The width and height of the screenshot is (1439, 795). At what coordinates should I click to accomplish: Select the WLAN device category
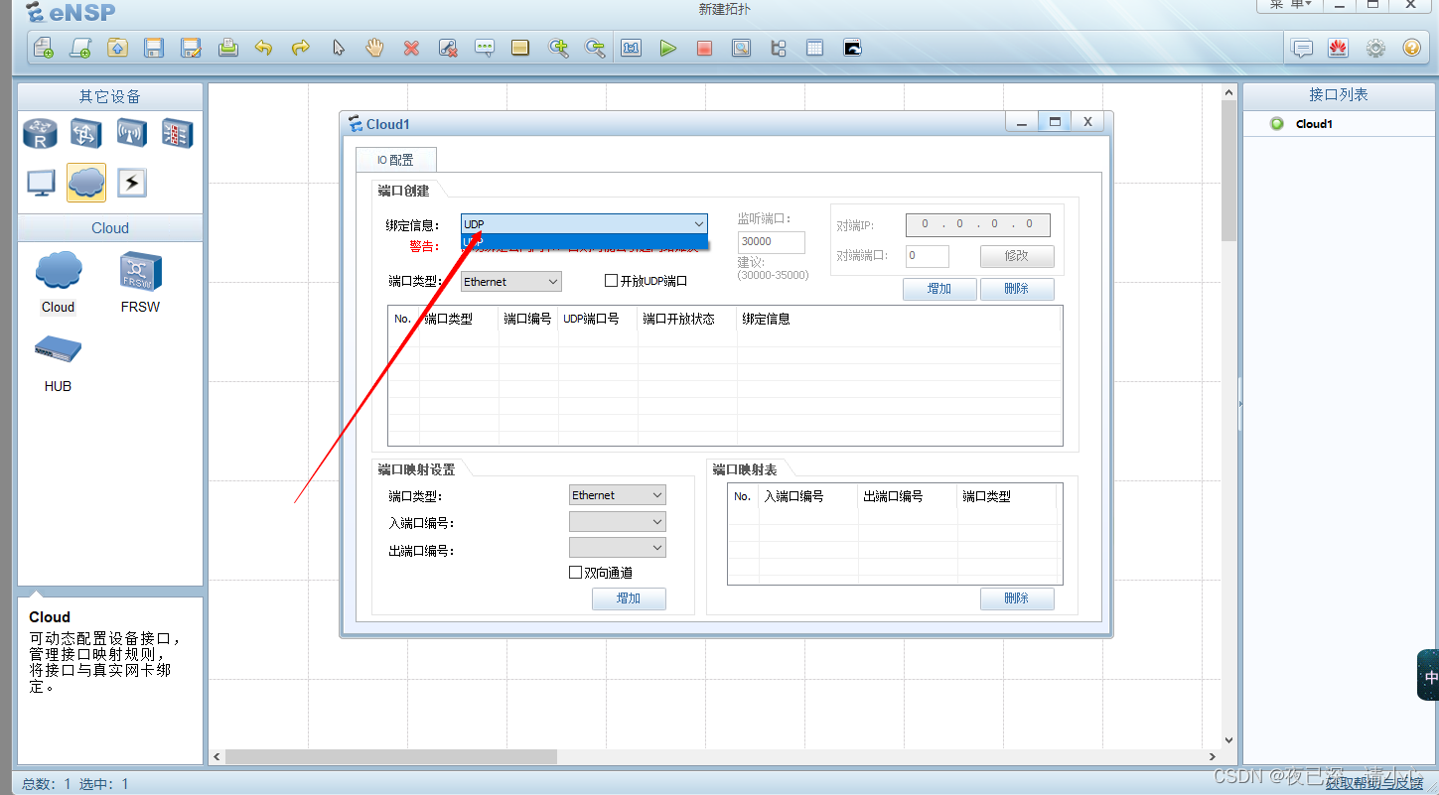[x=132, y=133]
